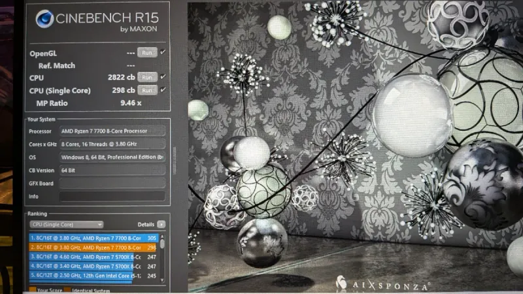
Task: Click the Cores x GHz field
Action: (112, 144)
